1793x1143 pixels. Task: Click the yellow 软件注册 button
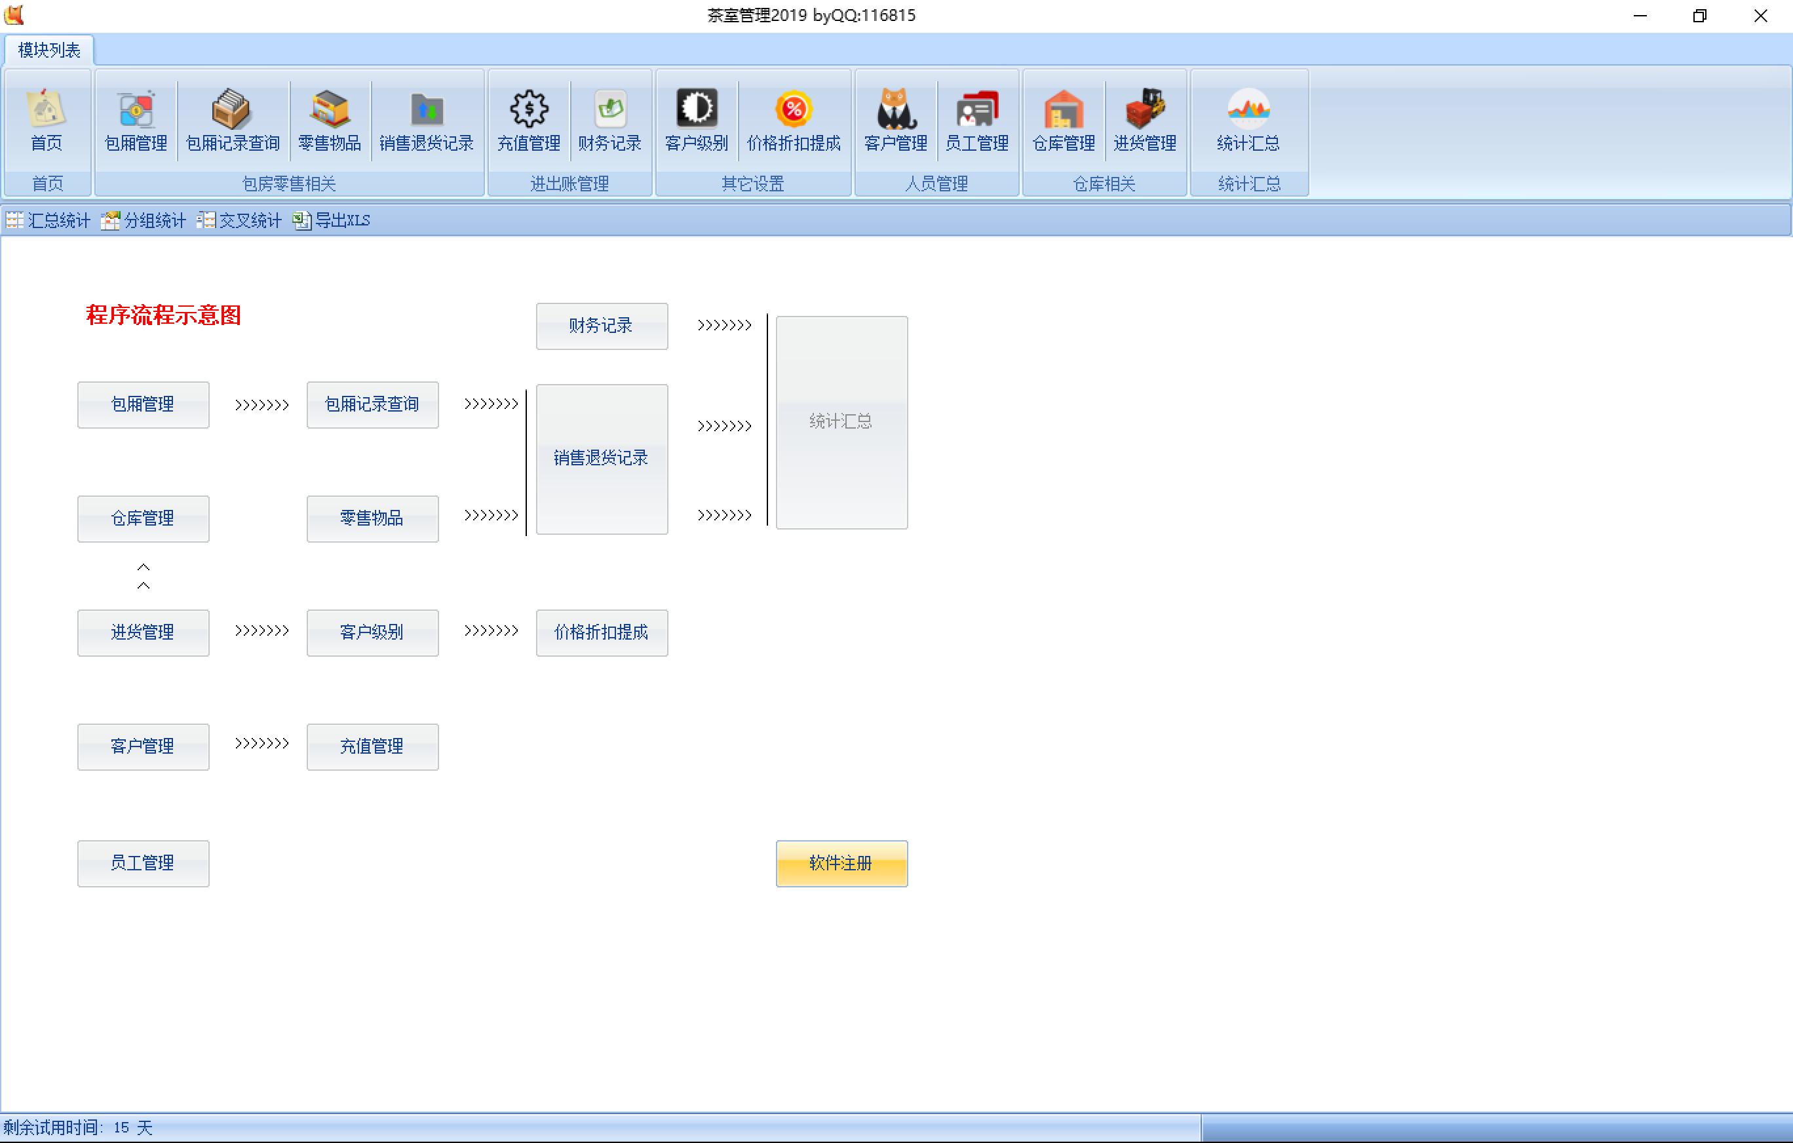click(x=841, y=863)
